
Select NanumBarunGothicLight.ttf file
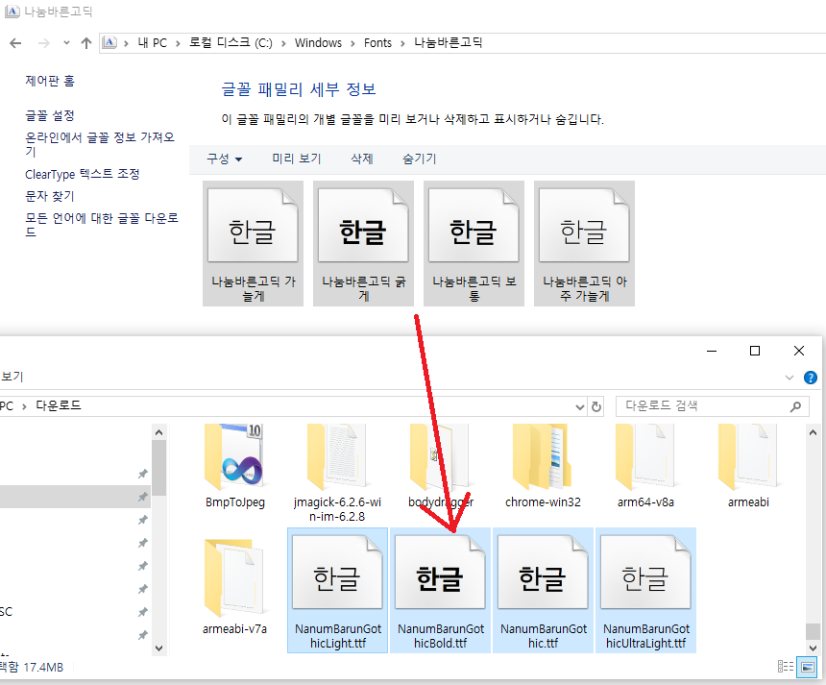click(x=338, y=591)
